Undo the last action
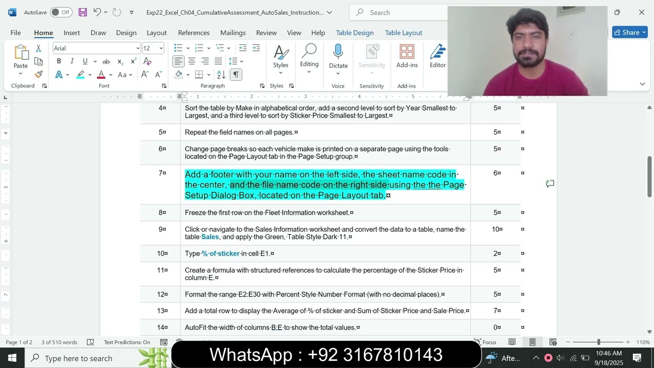Viewport: 654px width, 368px height. 97,12
